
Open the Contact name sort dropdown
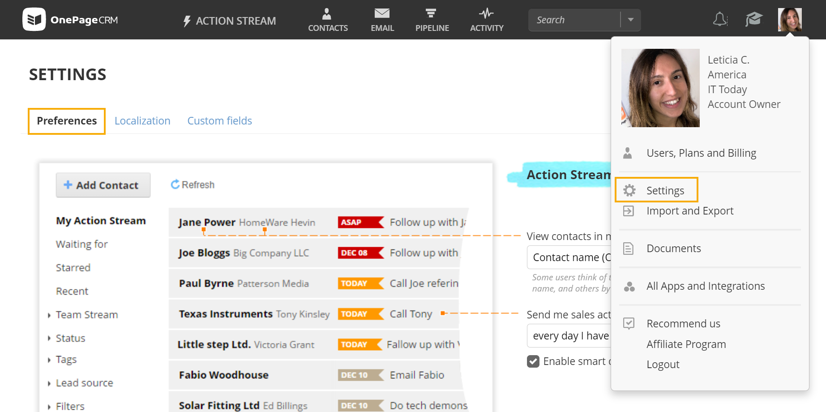pos(569,257)
